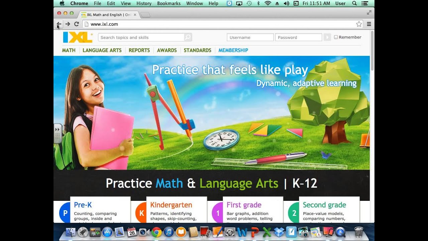Screen dimensions: 428x241
Task: Launch PowerPoint from the dock
Action: click(254, 232)
